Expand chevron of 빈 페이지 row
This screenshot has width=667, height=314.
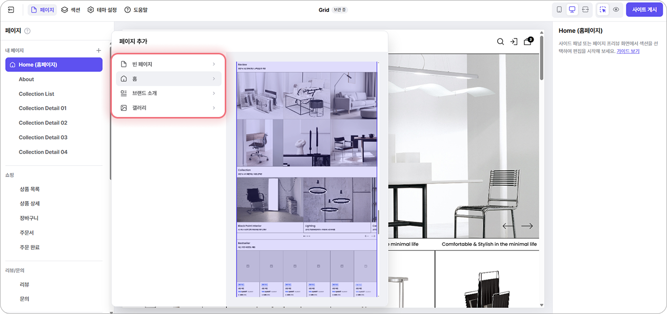(x=214, y=64)
